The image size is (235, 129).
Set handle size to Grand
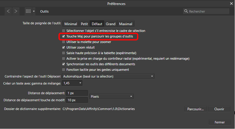pyautogui.click(x=111, y=24)
